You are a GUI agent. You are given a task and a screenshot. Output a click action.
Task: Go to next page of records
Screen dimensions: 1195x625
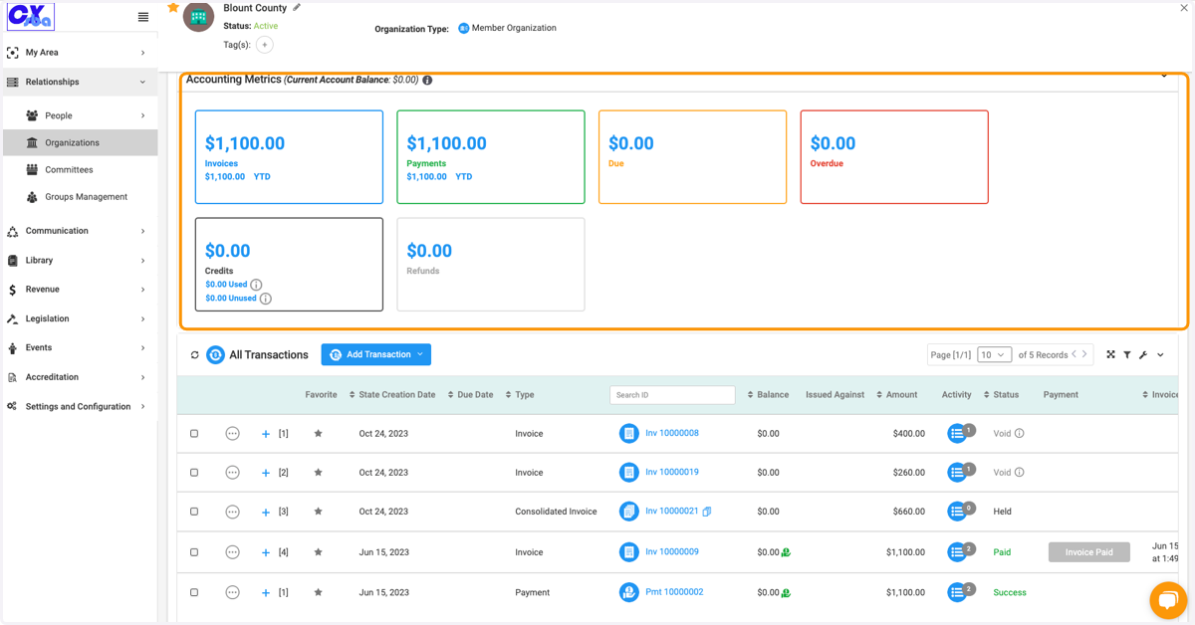1085,354
